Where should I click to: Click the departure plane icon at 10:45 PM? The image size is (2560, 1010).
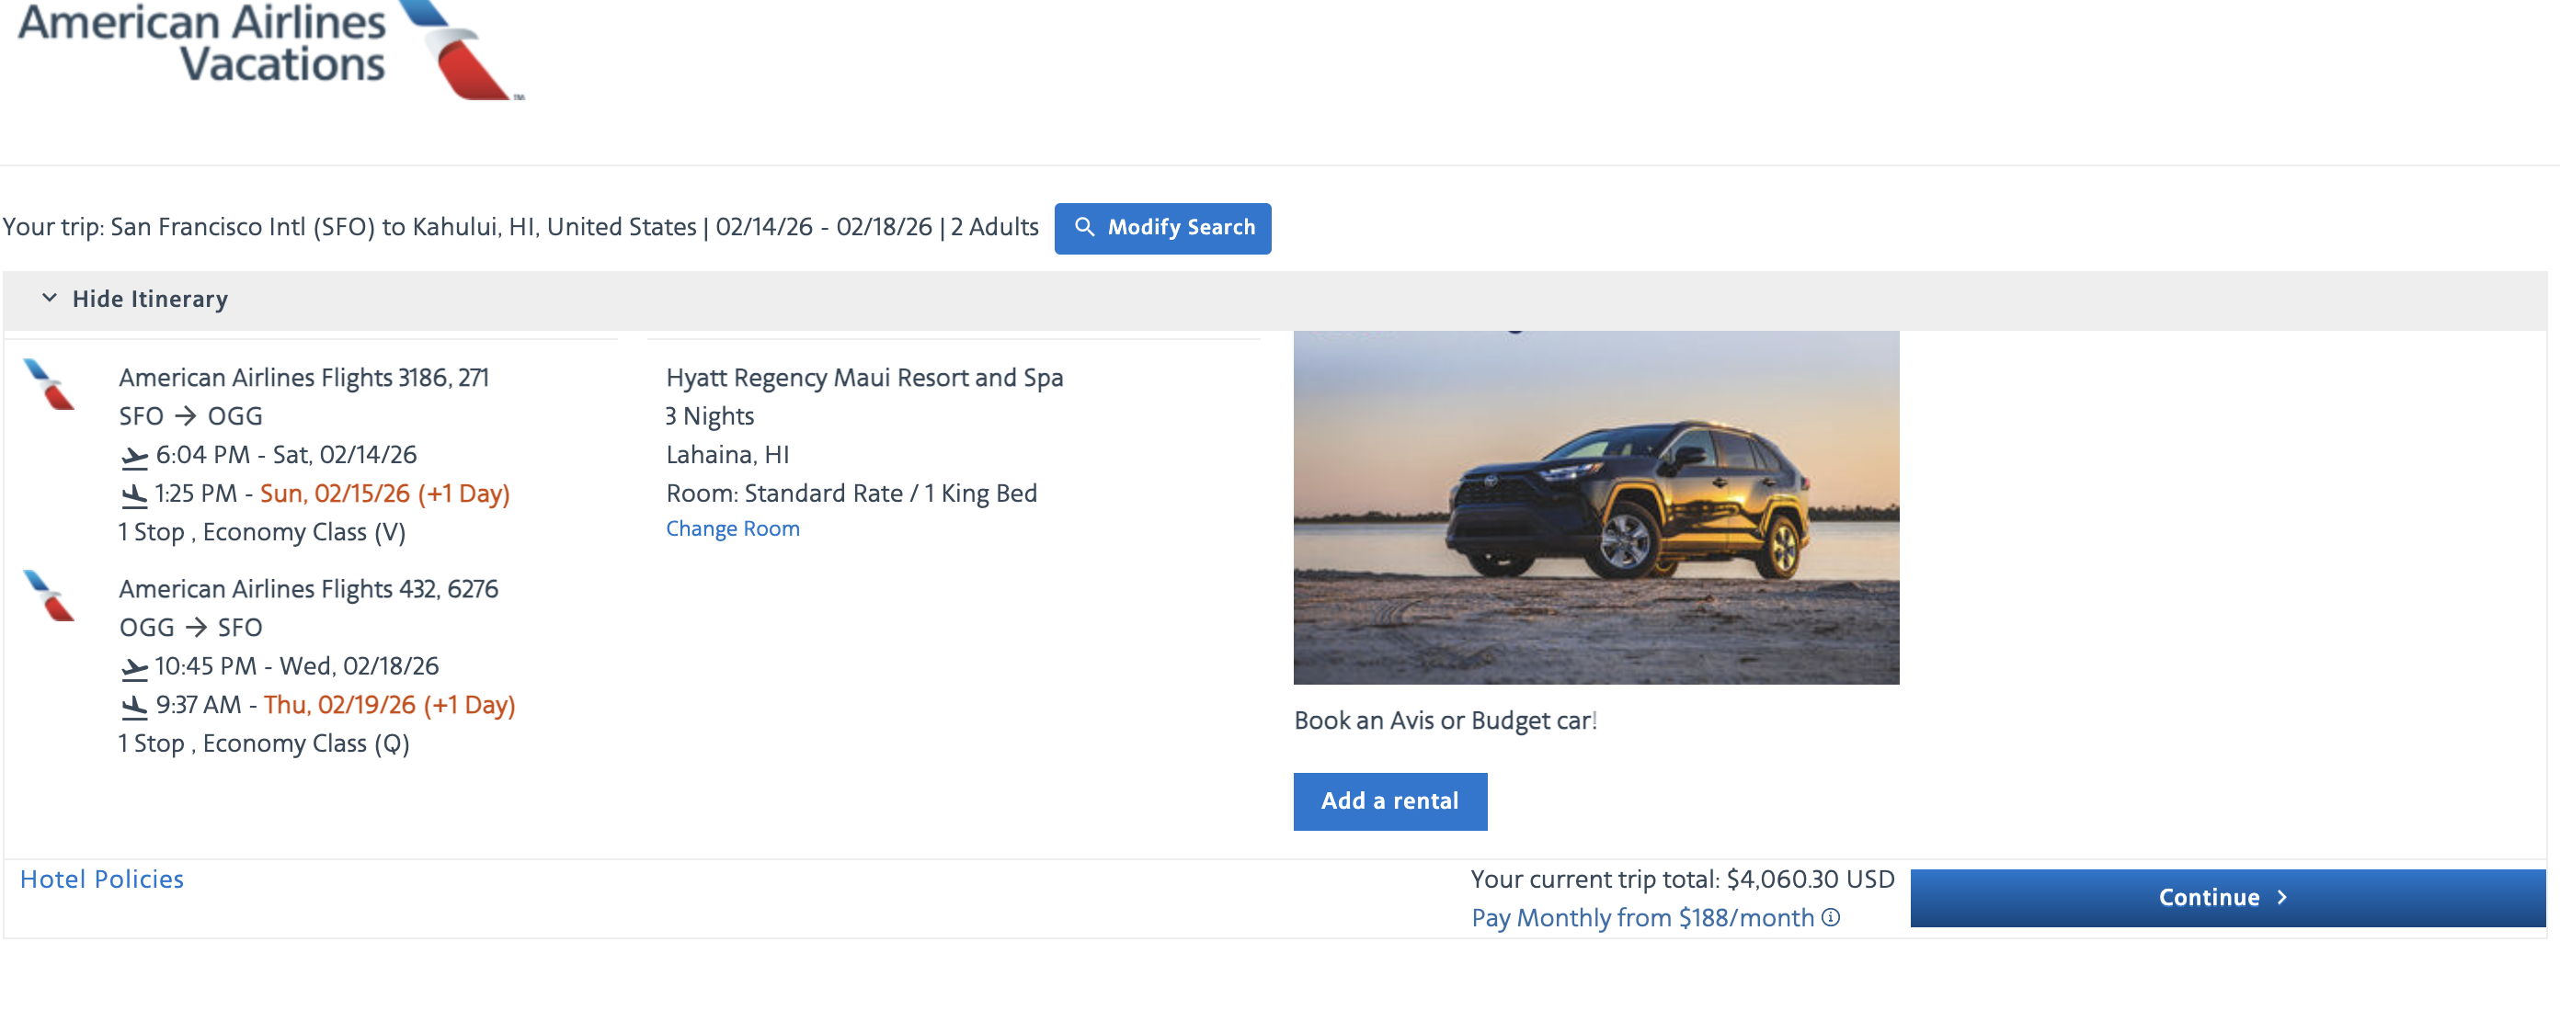[134, 667]
